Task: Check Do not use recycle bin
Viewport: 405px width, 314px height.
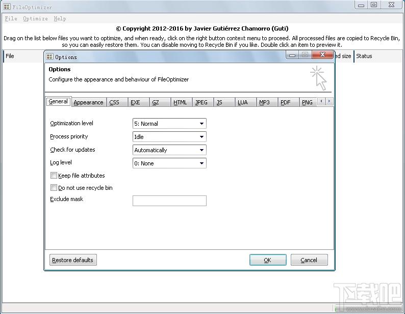Action: (54, 188)
